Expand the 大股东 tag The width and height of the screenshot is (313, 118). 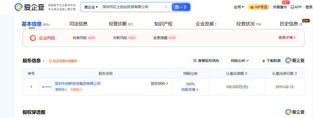click(76, 90)
